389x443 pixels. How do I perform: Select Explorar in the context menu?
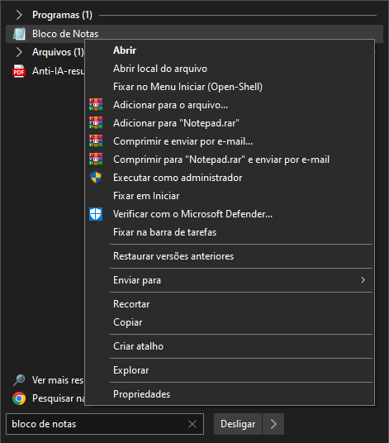point(230,370)
